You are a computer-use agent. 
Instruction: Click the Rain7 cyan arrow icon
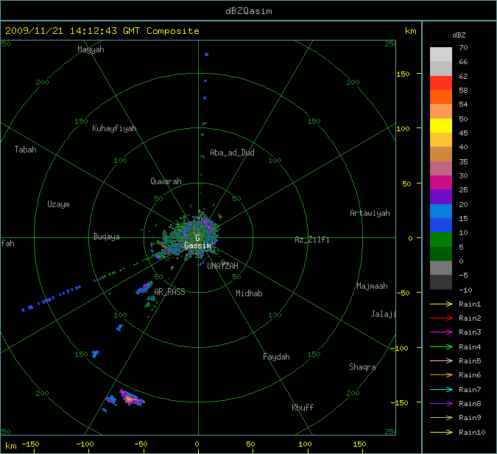441,389
